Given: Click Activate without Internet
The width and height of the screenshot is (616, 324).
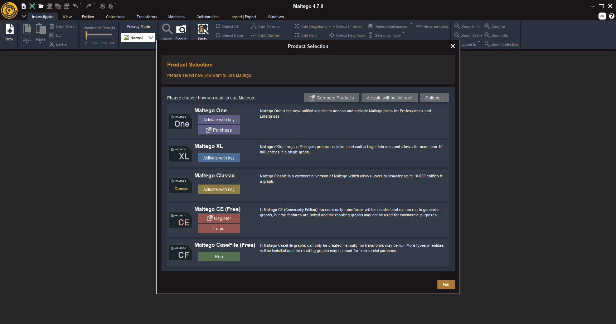Looking at the screenshot, I should click(x=389, y=98).
